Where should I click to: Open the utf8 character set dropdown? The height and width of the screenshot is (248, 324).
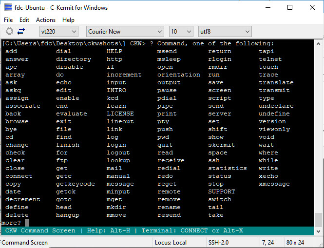[x=225, y=32]
